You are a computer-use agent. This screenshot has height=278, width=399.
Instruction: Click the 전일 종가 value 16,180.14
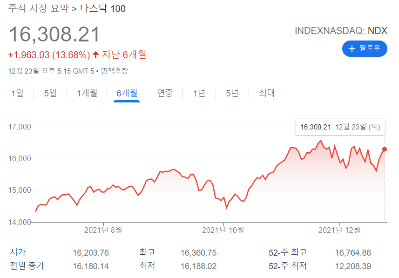pyautogui.click(x=91, y=266)
